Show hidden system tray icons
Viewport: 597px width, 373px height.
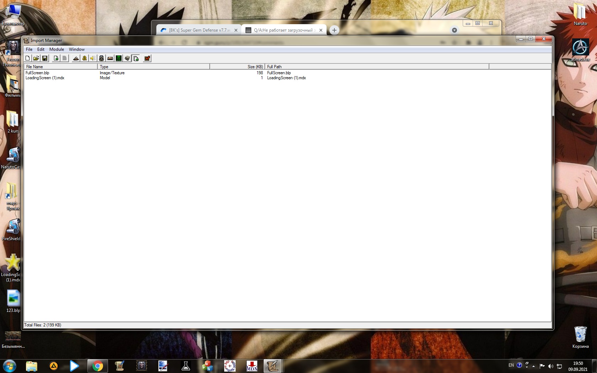coord(533,366)
